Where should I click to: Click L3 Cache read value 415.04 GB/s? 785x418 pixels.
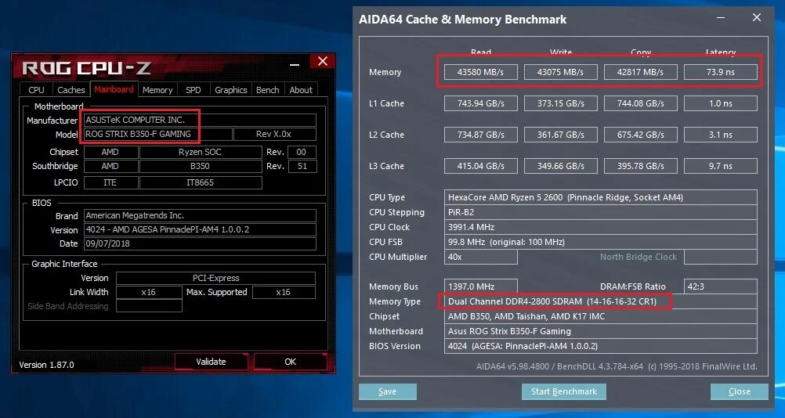(x=480, y=166)
